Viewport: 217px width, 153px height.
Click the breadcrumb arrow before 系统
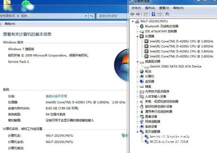[18, 16]
